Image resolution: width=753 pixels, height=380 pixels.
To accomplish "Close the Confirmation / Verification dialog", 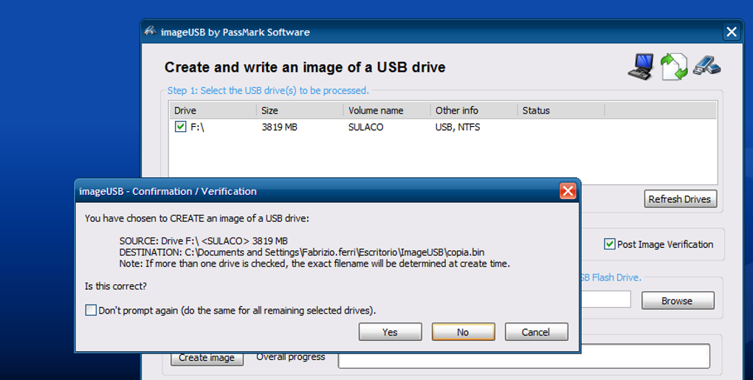I will coord(568,191).
